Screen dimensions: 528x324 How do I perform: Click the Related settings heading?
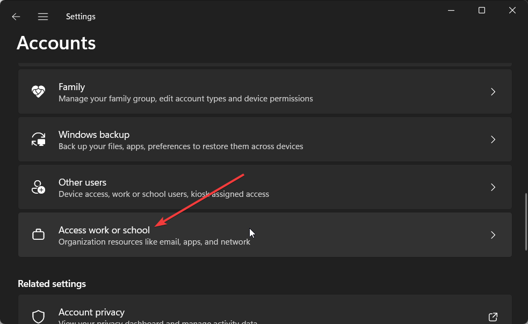52,284
